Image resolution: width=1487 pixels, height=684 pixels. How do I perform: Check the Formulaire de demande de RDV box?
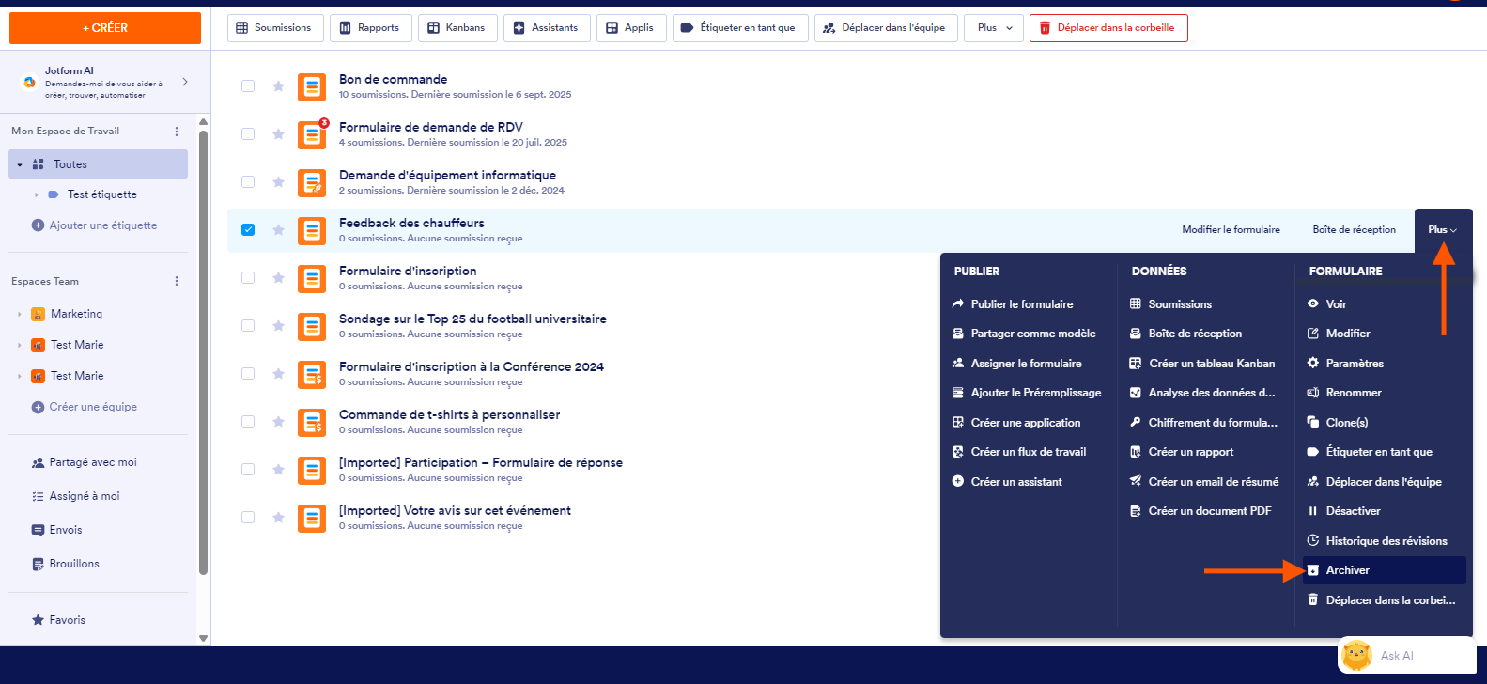[x=248, y=134]
